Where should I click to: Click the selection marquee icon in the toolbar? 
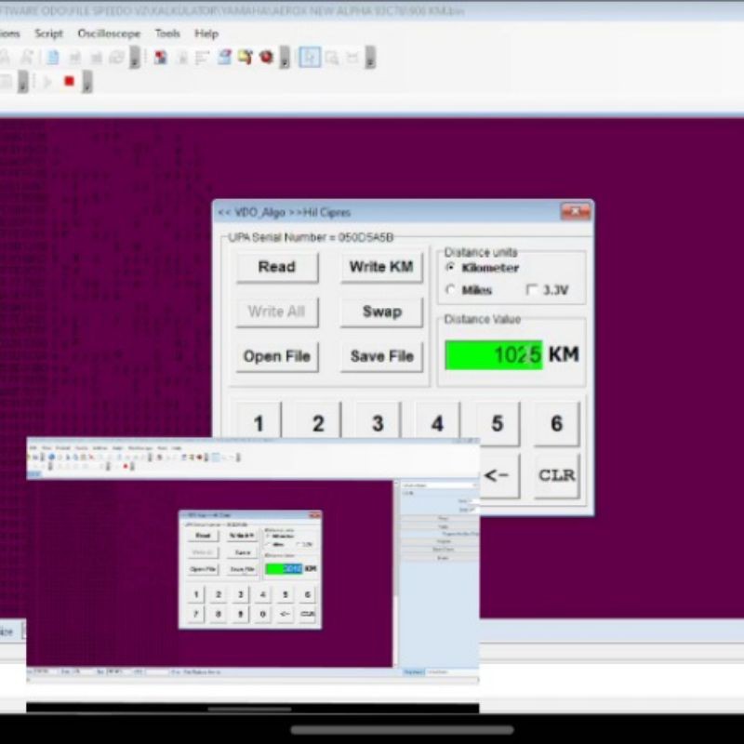(352, 57)
